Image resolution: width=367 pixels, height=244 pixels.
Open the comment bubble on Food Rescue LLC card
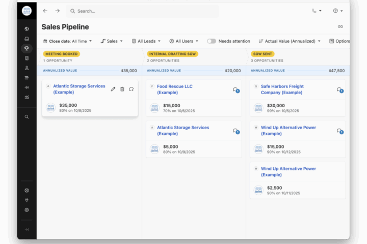pos(235,90)
